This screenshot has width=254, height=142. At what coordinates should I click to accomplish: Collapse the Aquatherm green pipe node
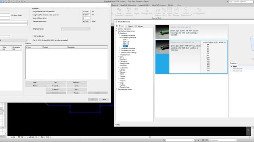pos(120,37)
